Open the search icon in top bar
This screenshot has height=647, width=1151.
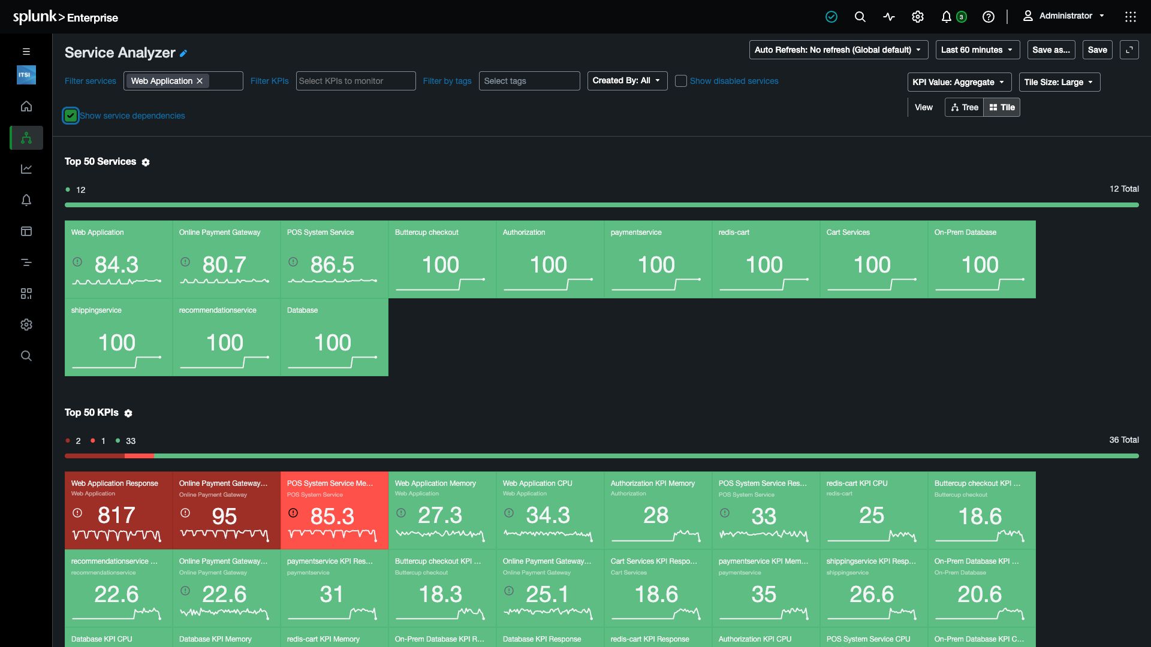[x=860, y=17]
